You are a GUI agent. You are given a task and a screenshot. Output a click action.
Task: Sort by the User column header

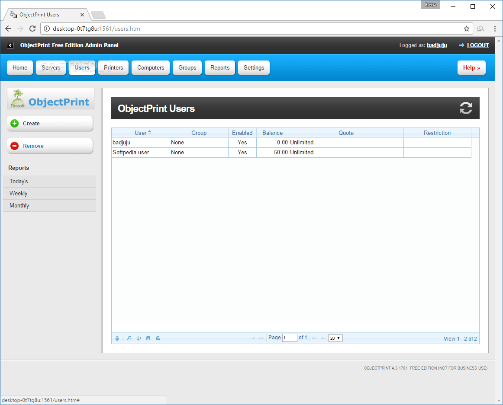click(141, 133)
